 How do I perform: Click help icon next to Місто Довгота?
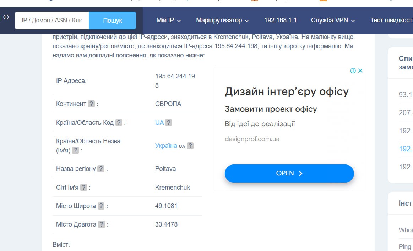click(102, 224)
